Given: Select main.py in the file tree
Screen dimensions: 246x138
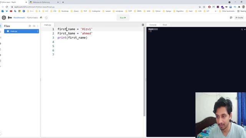Looking at the screenshot, I should [x=22, y=31].
